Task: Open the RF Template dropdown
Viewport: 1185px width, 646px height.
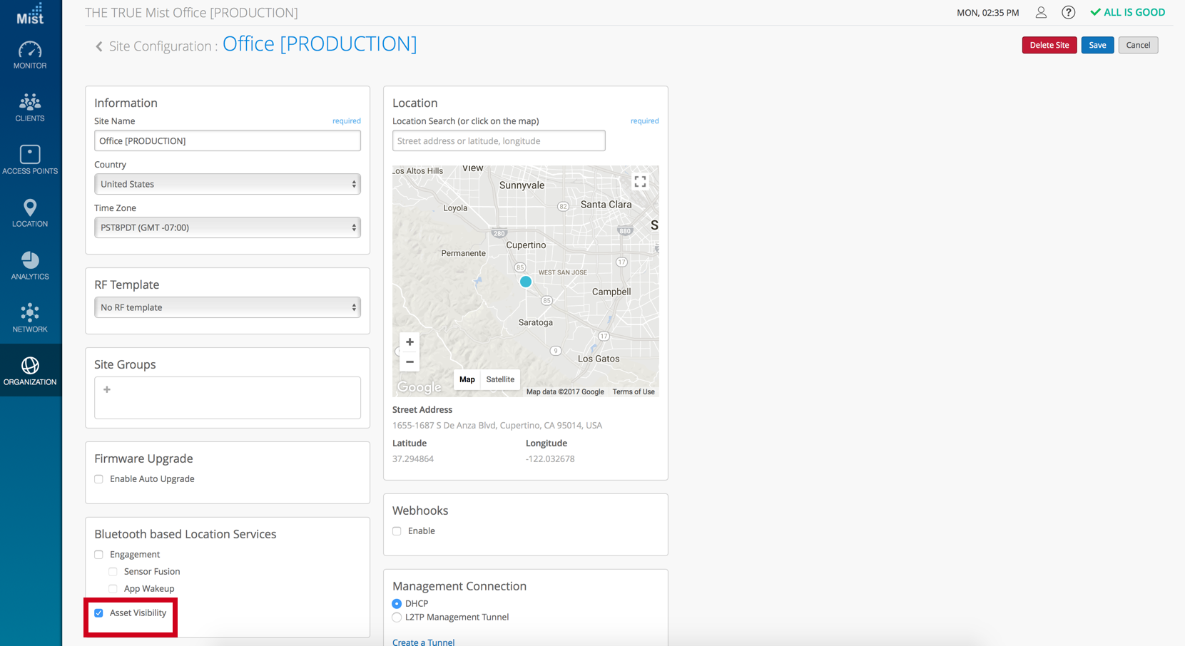Action: (x=227, y=307)
